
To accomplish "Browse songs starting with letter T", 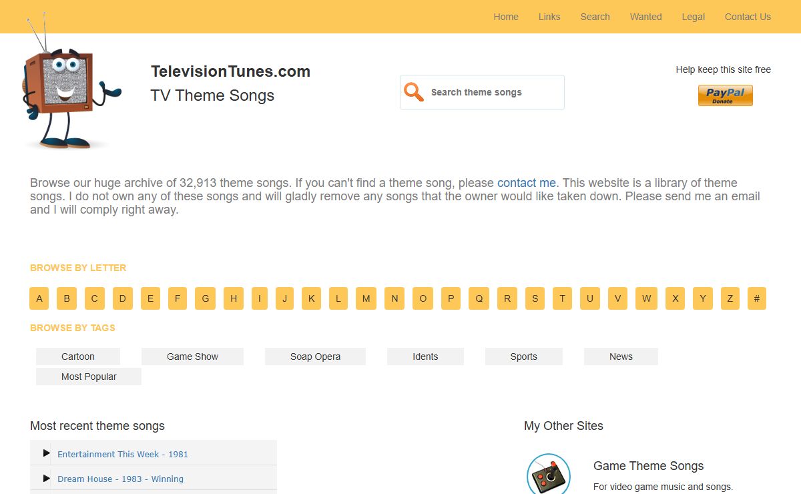I will pyautogui.click(x=562, y=298).
